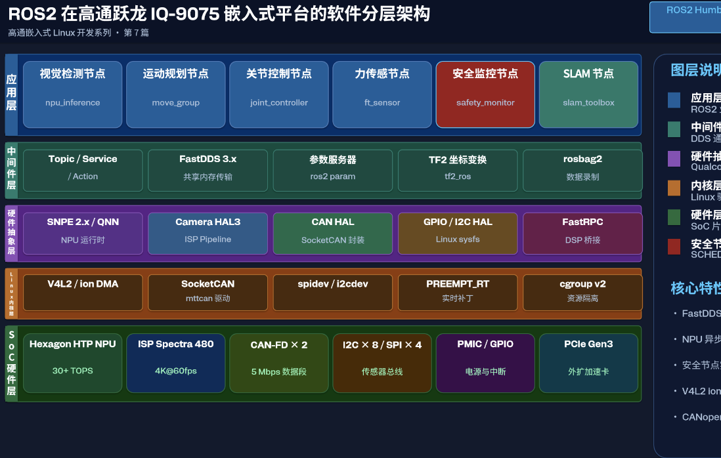The image size is (721, 458).
Task: Click the 硬件抽象层 vertical layer label
Action: (12, 232)
